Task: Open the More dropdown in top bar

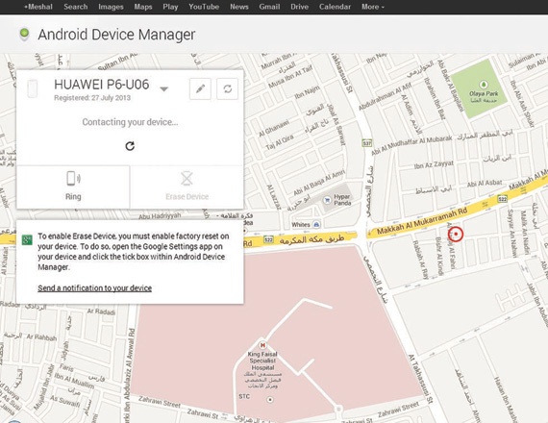Action: pos(373,7)
